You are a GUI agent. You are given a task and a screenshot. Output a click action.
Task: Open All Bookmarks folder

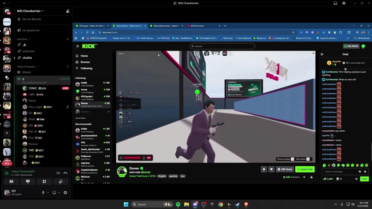point(362,38)
